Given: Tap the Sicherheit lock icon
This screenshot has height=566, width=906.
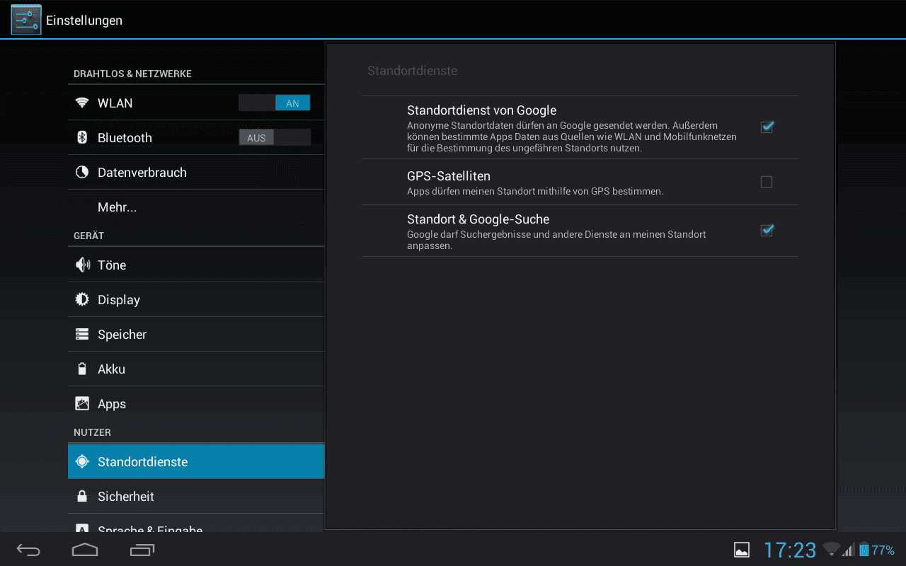Looking at the screenshot, I should [82, 496].
